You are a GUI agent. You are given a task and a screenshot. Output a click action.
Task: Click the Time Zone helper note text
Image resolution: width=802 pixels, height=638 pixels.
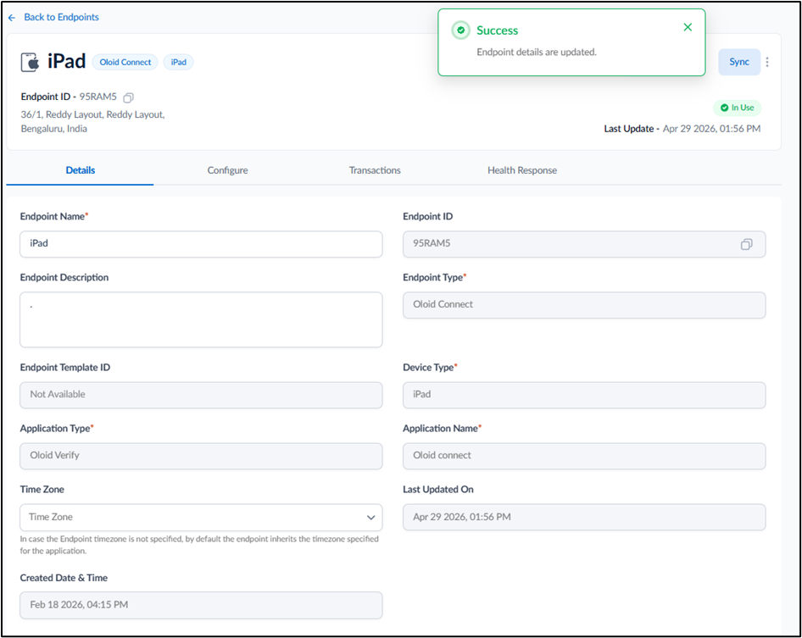click(x=199, y=545)
